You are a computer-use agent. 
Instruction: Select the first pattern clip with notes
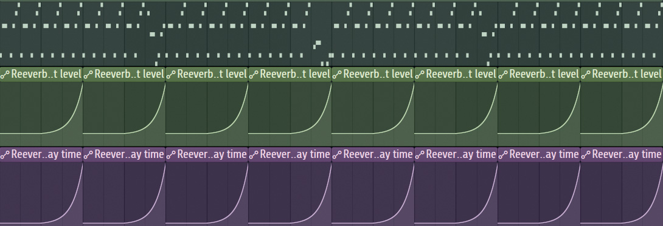(41, 34)
